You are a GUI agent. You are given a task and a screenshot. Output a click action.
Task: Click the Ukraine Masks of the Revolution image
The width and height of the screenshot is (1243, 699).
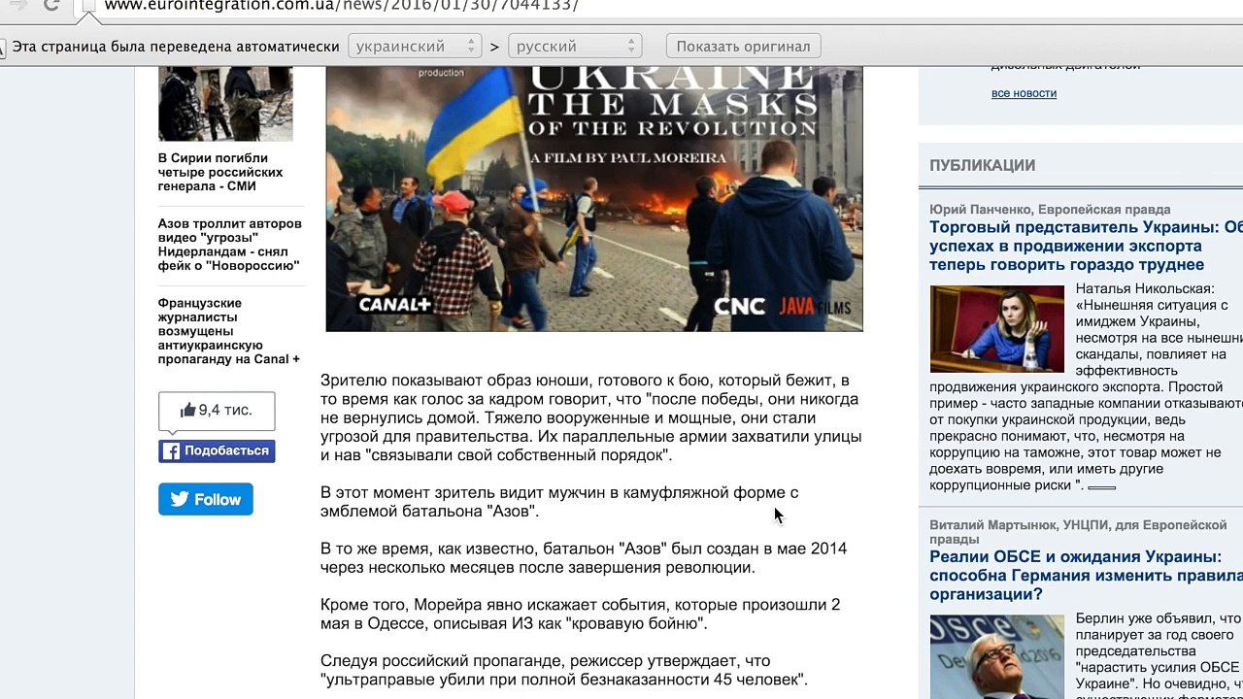[594, 199]
